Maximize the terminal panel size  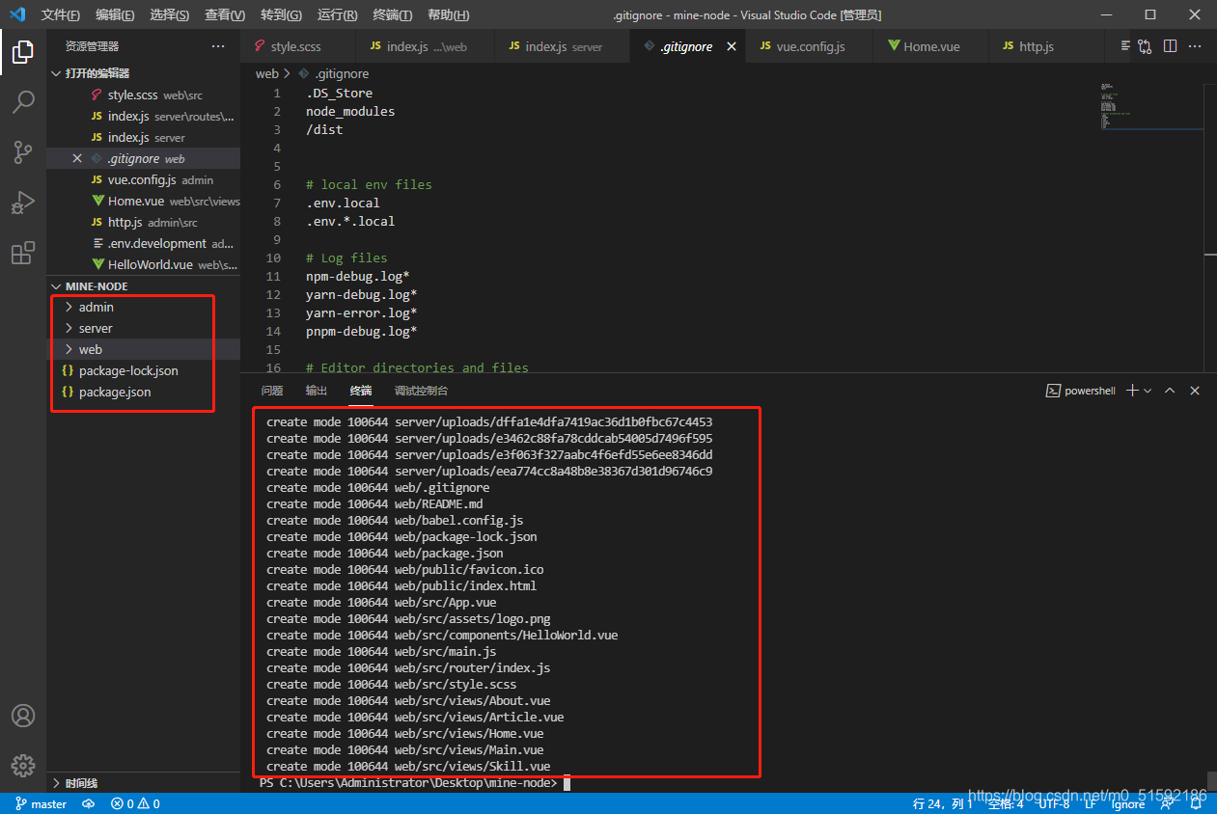coord(1170,391)
